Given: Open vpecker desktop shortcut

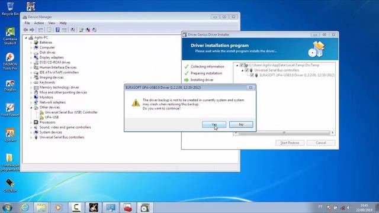Looking at the screenshot, I should click(10, 135).
